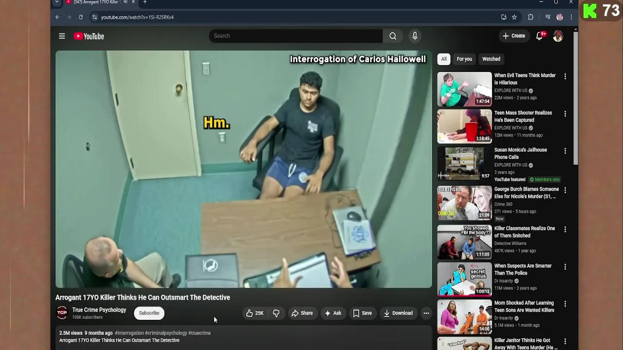
Task: Open browser extensions puzzle icon
Action: (531, 17)
